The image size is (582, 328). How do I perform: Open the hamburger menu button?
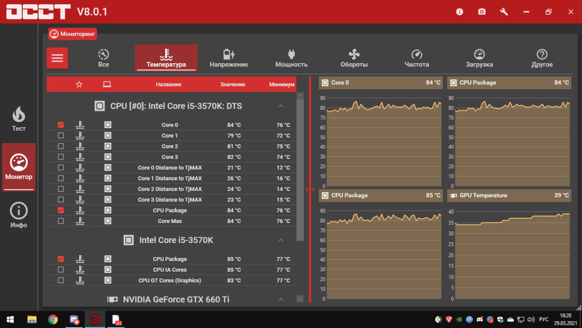point(57,58)
